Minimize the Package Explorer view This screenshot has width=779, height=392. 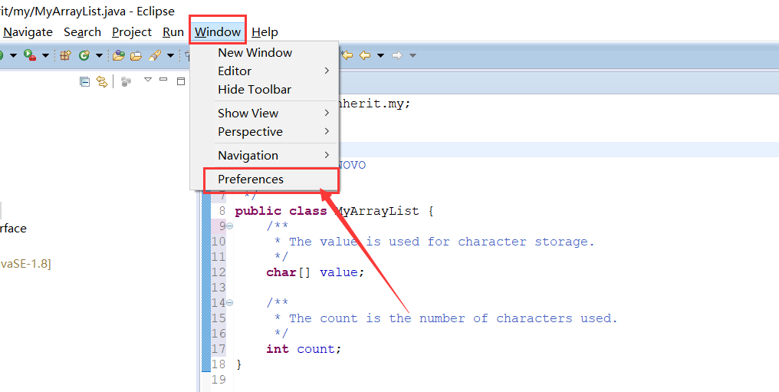click(163, 80)
